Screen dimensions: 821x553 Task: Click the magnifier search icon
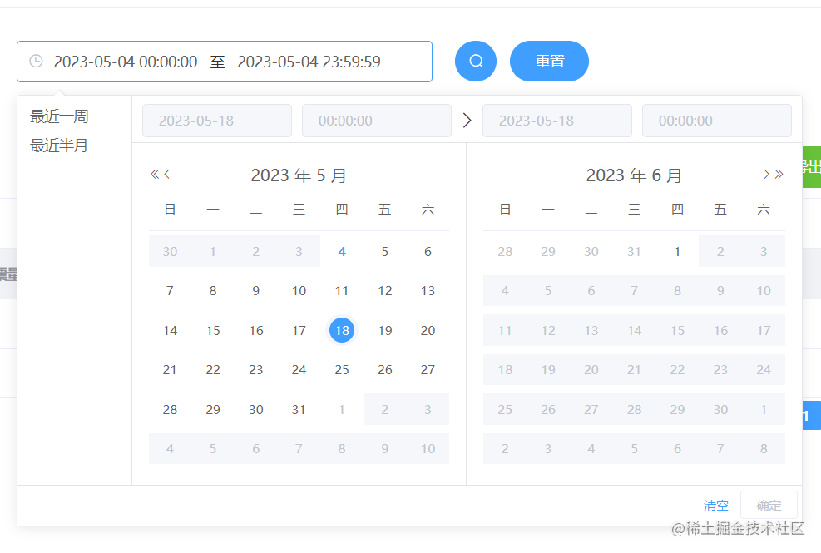click(x=475, y=61)
